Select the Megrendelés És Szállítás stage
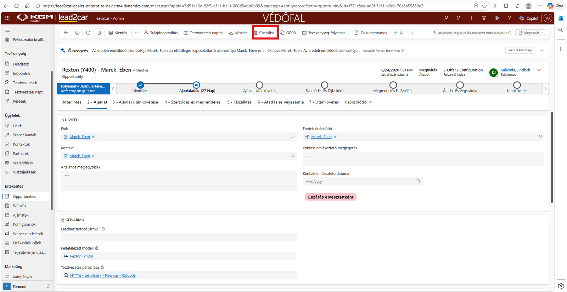Viewport: 567px width, 292px height. [x=393, y=85]
